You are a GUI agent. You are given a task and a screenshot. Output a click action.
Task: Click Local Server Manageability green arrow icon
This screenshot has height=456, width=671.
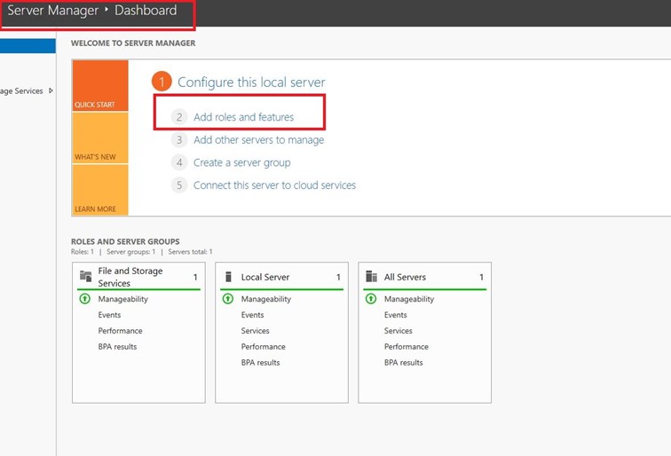point(227,299)
